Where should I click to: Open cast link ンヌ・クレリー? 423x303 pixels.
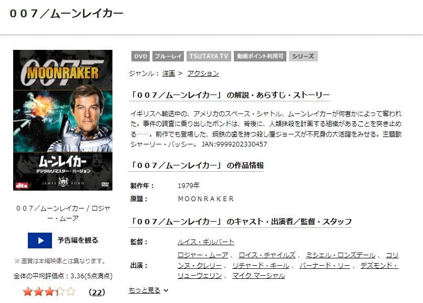200,266
